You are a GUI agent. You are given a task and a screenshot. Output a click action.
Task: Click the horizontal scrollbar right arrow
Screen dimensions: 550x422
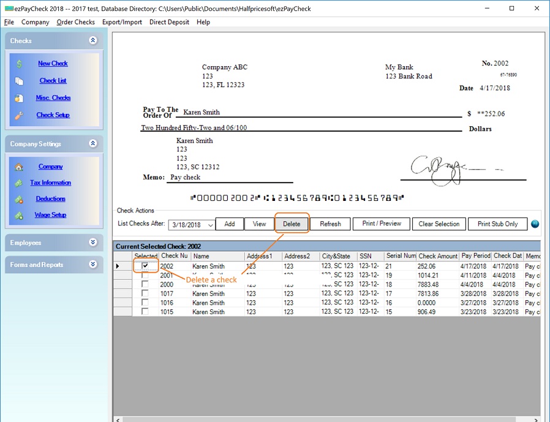(x=536, y=420)
